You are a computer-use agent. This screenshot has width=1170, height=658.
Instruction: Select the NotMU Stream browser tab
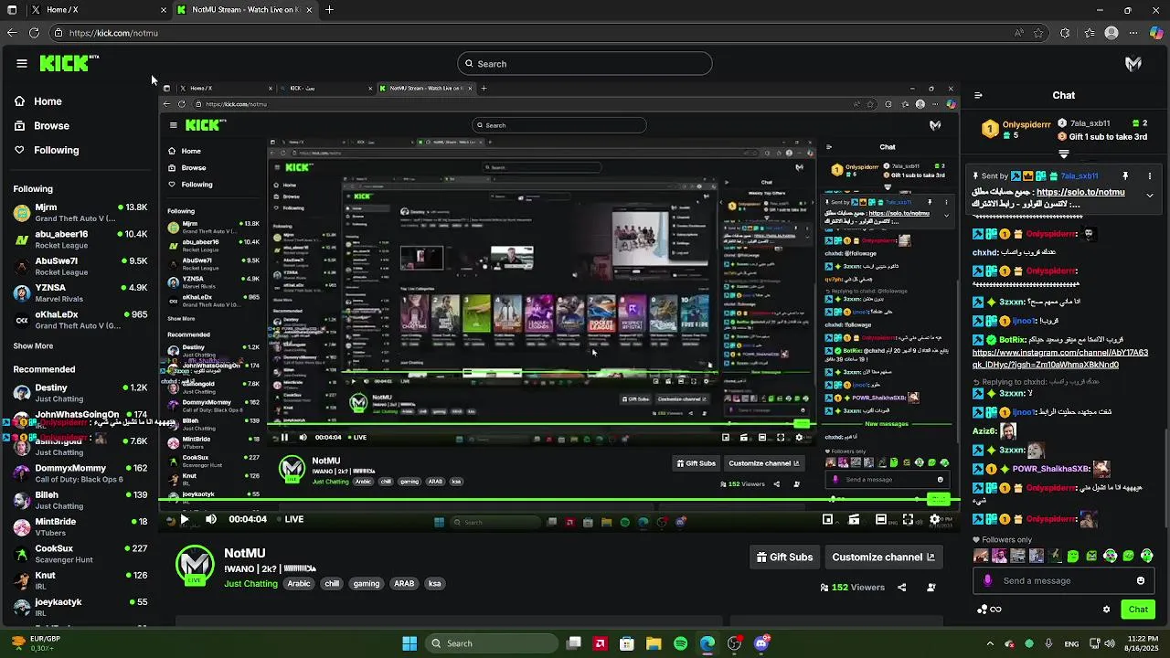[243, 10]
